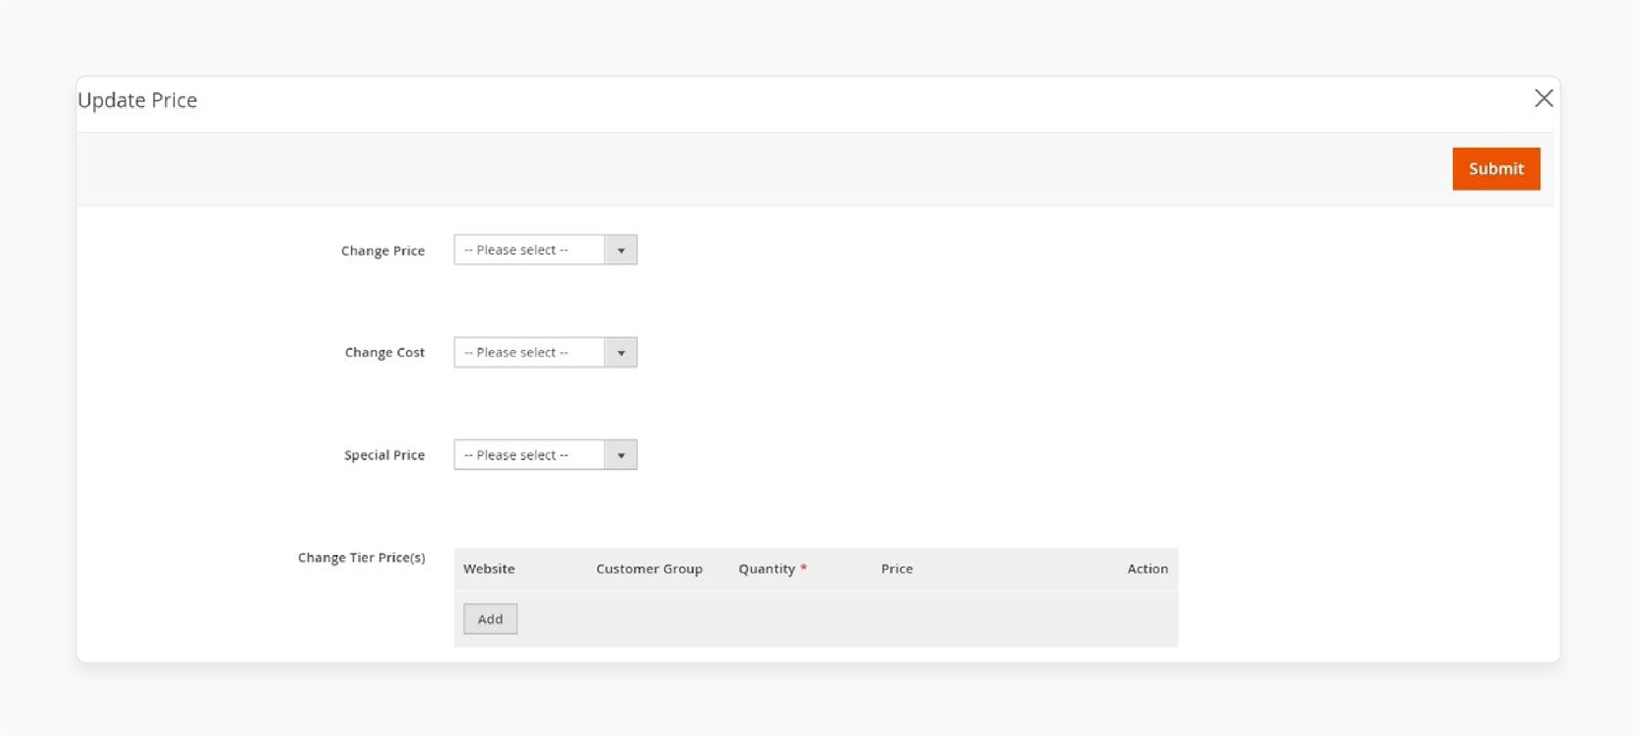The height and width of the screenshot is (736, 1640).
Task: Click the Change Price label
Action: click(x=383, y=251)
